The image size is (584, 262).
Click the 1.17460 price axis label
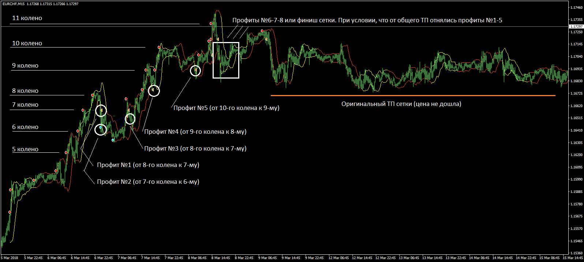pos(576,7)
